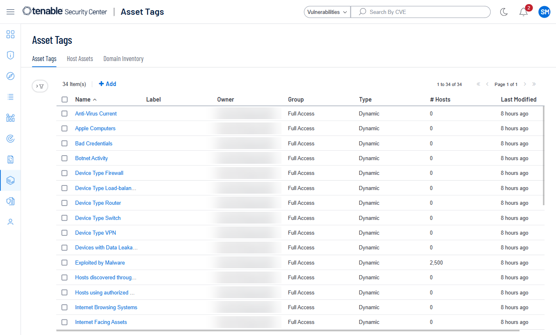The width and height of the screenshot is (556, 335).
Task: Switch to the Host Assets tab
Action: pyautogui.click(x=80, y=59)
